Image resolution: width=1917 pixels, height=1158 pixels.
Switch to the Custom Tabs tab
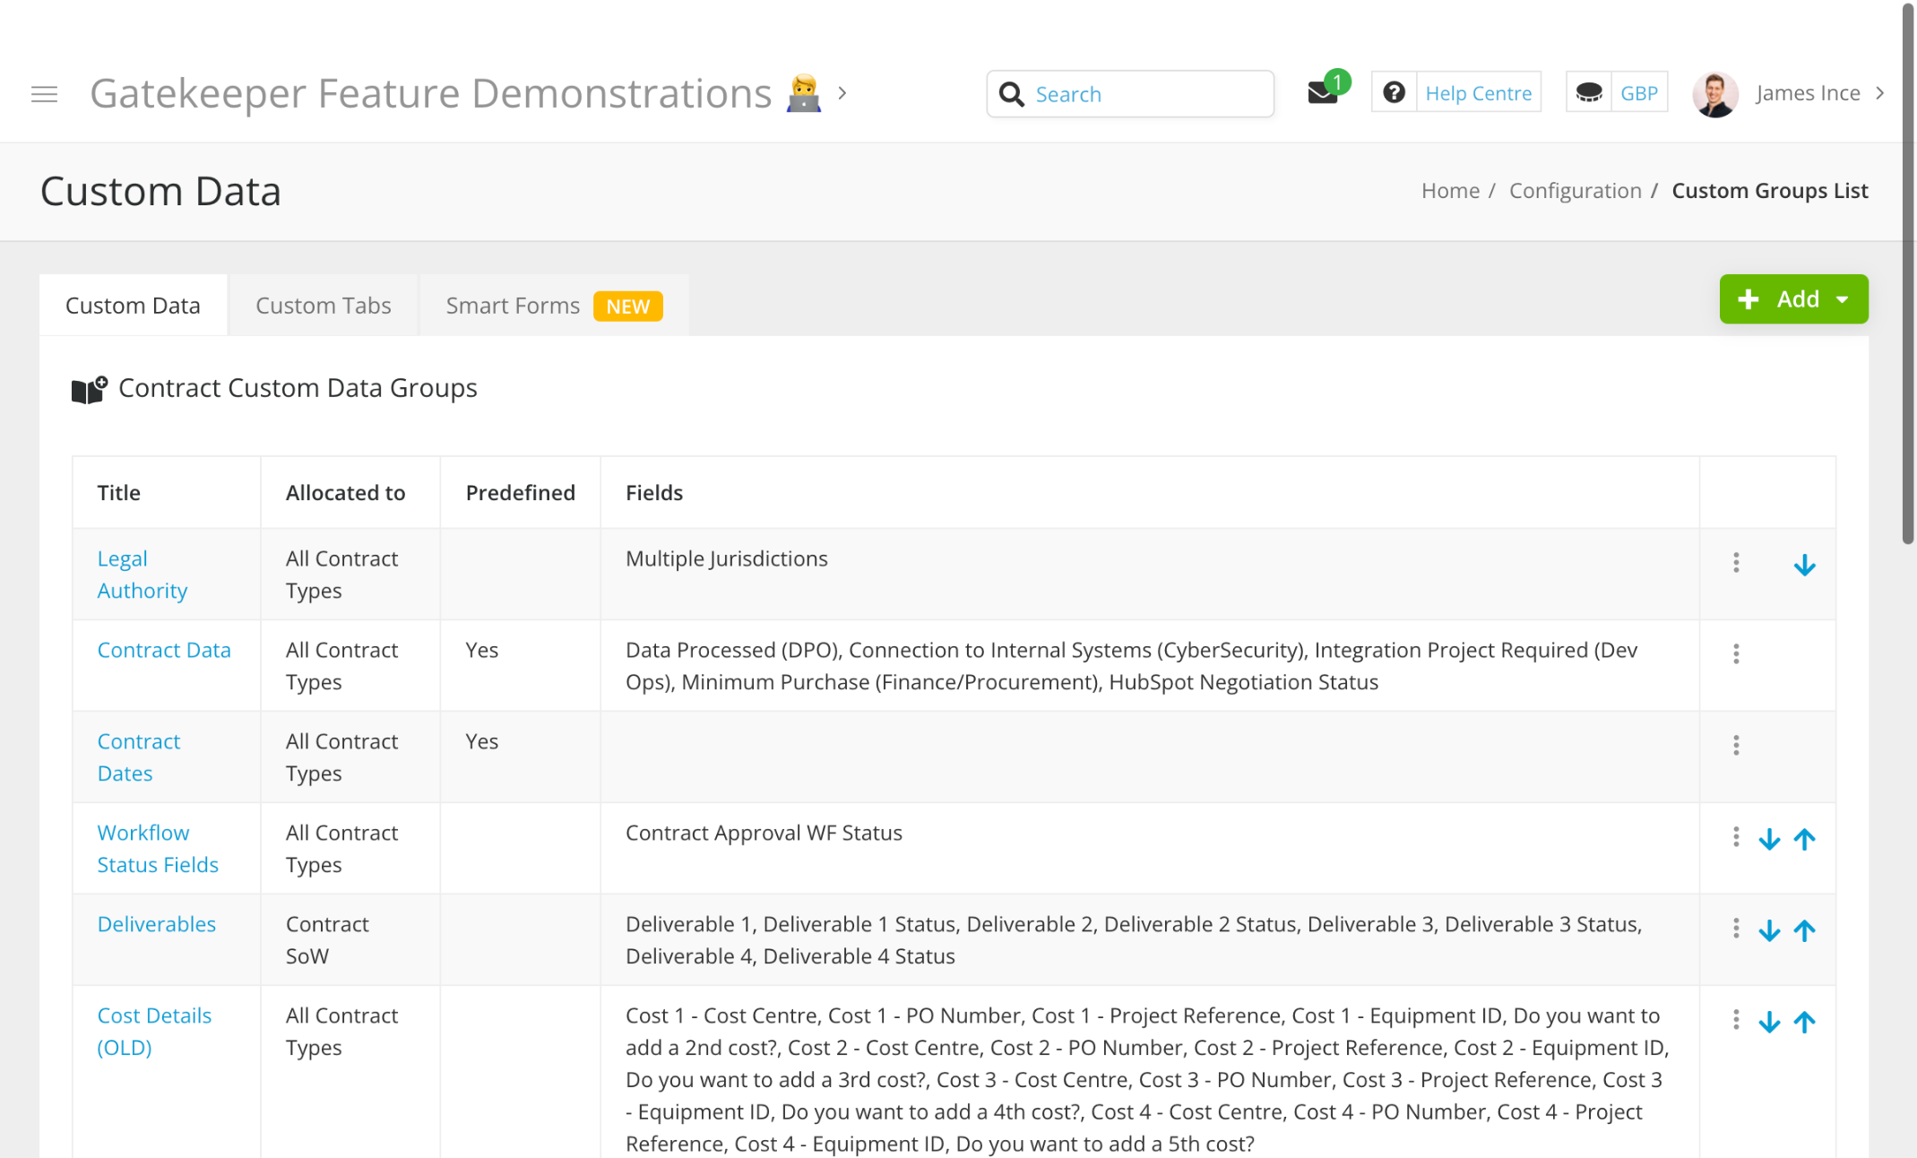click(323, 306)
